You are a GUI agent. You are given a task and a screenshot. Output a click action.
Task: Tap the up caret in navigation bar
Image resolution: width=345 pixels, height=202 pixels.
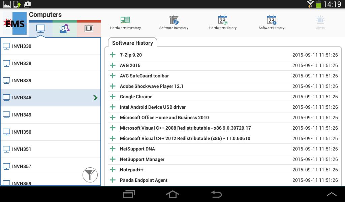[332, 194]
